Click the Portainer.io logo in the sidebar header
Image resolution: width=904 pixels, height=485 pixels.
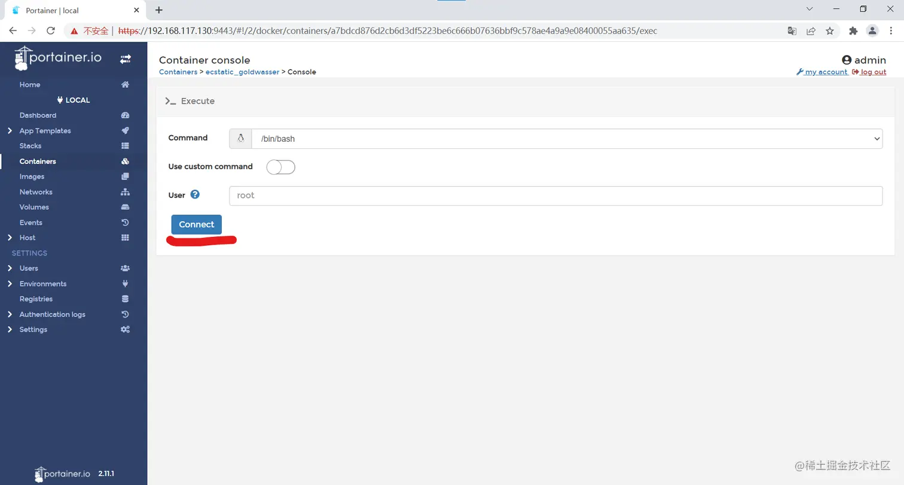click(58, 59)
